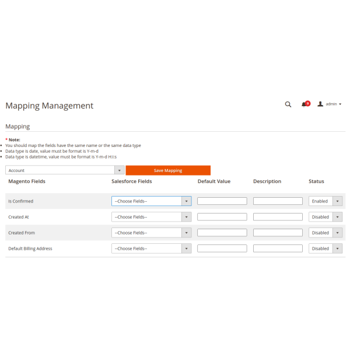Screen dimensions: 350x350
Task: Click Default Value field for Created At
Action: tap(222, 217)
